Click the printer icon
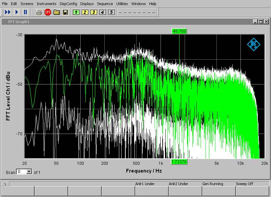 39,13
